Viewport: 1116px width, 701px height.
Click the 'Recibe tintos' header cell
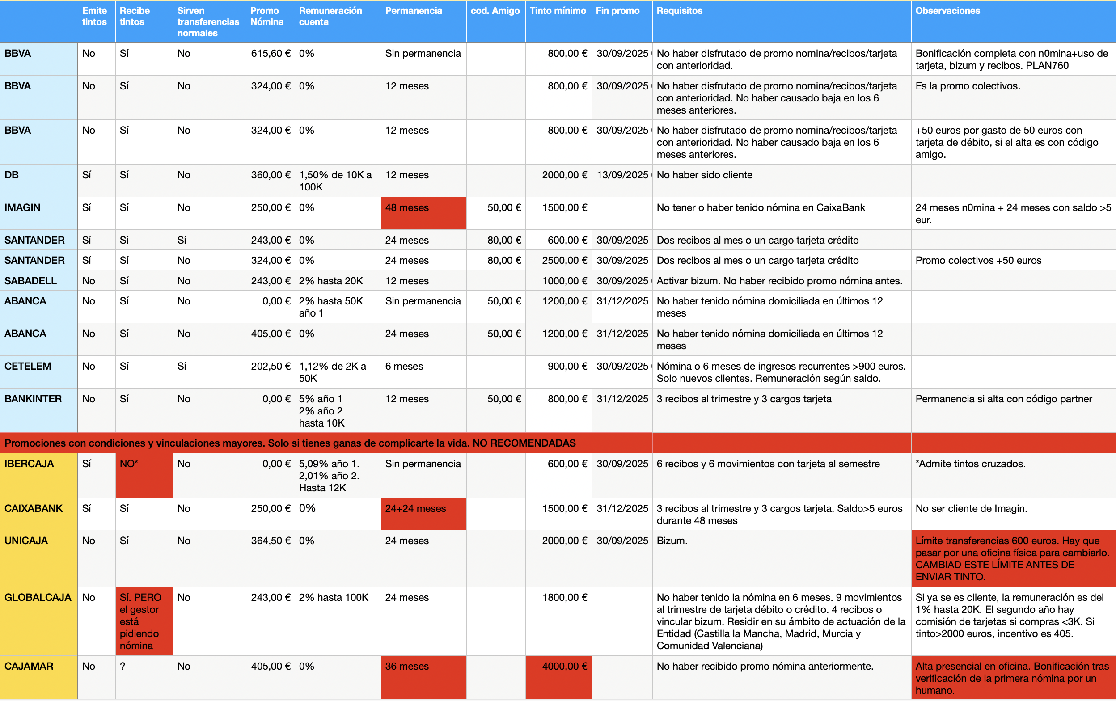click(x=144, y=21)
